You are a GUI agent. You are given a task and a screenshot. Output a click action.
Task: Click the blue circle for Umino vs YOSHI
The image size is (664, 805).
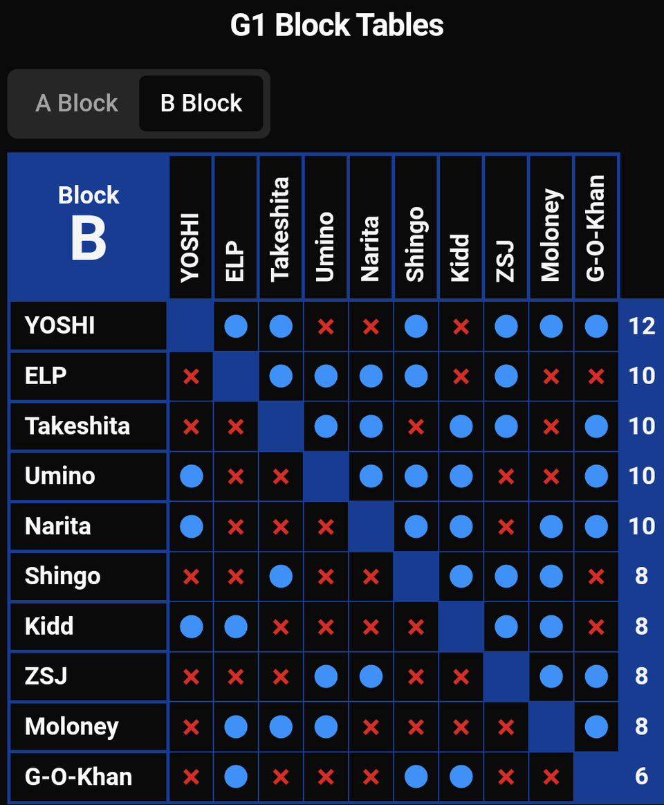[192, 476]
